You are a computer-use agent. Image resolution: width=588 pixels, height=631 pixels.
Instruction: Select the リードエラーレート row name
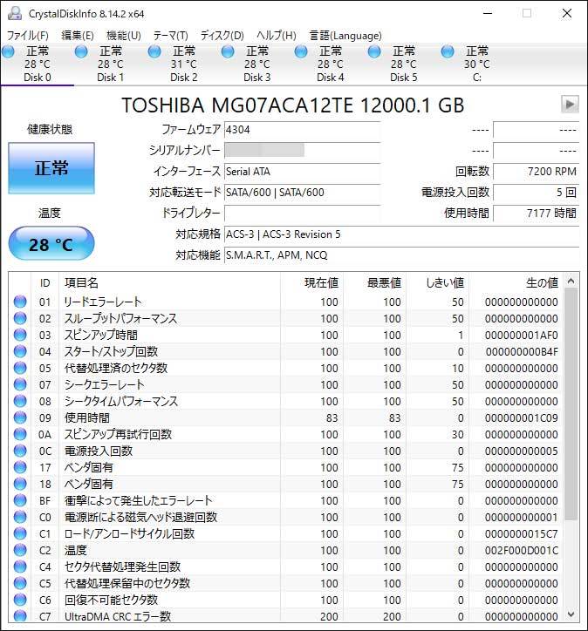103,302
